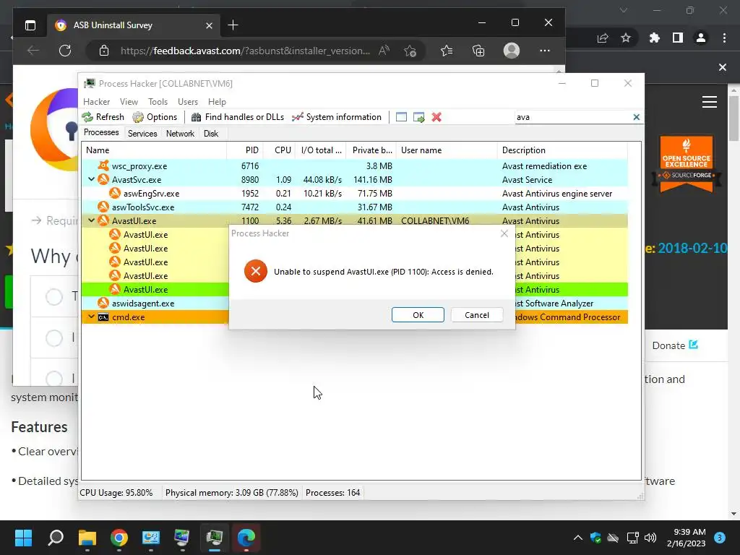Add this page to Edge favorites
740x555 pixels.
coord(410,51)
